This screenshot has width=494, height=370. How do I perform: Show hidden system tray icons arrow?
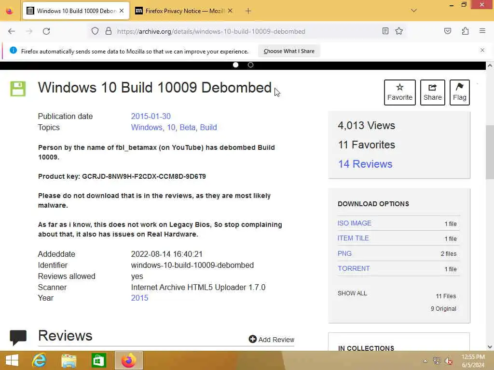click(x=425, y=361)
